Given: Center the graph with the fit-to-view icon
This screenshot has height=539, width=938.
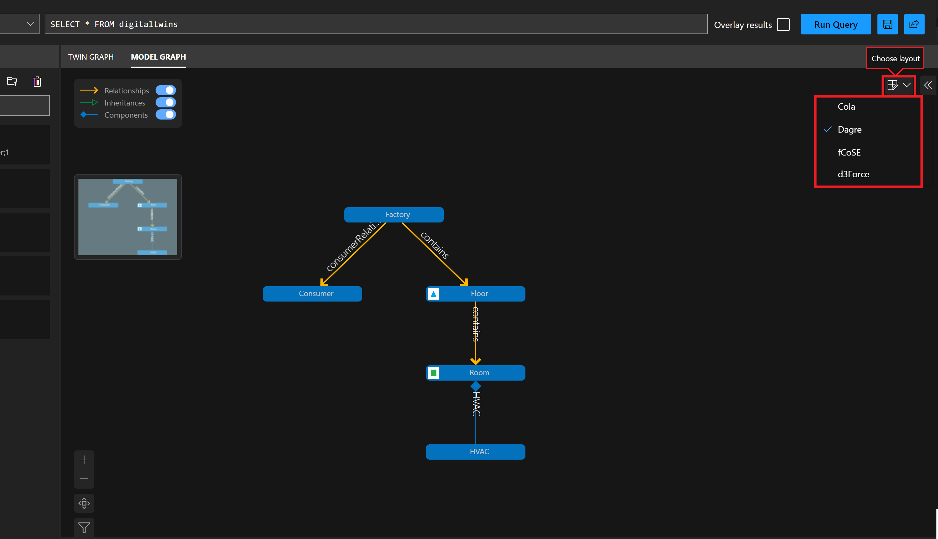Looking at the screenshot, I should pos(84,503).
